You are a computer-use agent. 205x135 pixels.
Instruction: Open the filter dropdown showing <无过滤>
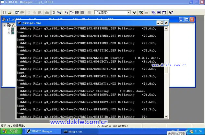point(128,12)
